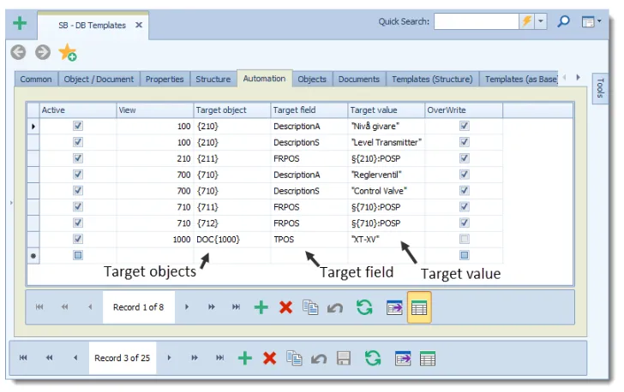Viewport: 624px width, 392px height.
Task: Sort by the Target object column header
Action: 232,110
